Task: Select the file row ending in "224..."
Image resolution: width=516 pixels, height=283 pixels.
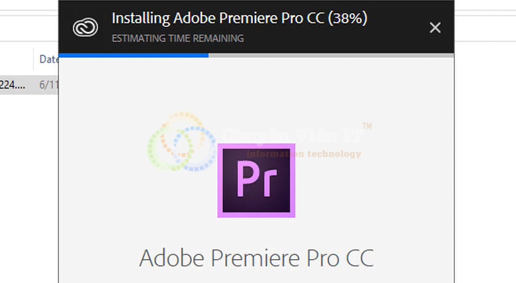Action: (x=13, y=84)
